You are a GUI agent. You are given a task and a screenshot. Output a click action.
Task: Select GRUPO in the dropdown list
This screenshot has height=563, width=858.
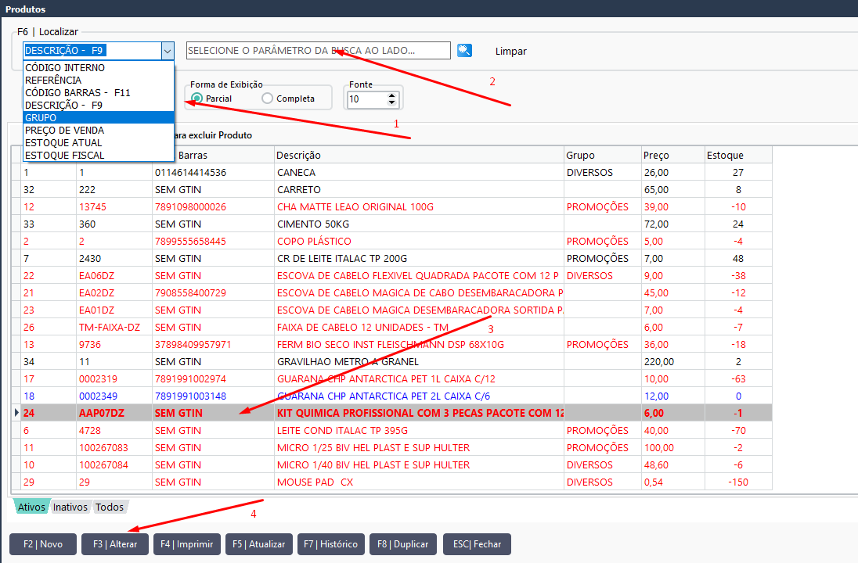[99, 117]
